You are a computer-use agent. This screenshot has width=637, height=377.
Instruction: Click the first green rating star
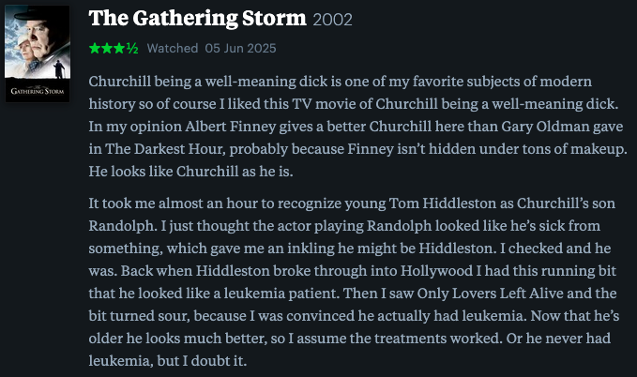click(95, 49)
